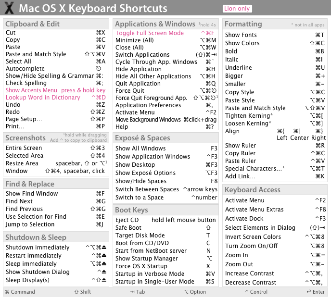
Task: Select the Clipboard & Edit section header
Action: pyautogui.click(x=33, y=24)
